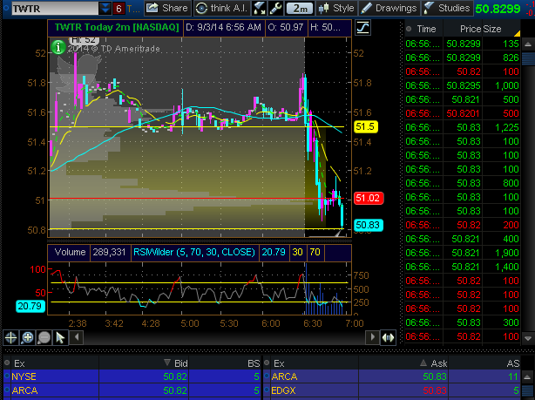Click the Volume label in study header

click(70, 252)
